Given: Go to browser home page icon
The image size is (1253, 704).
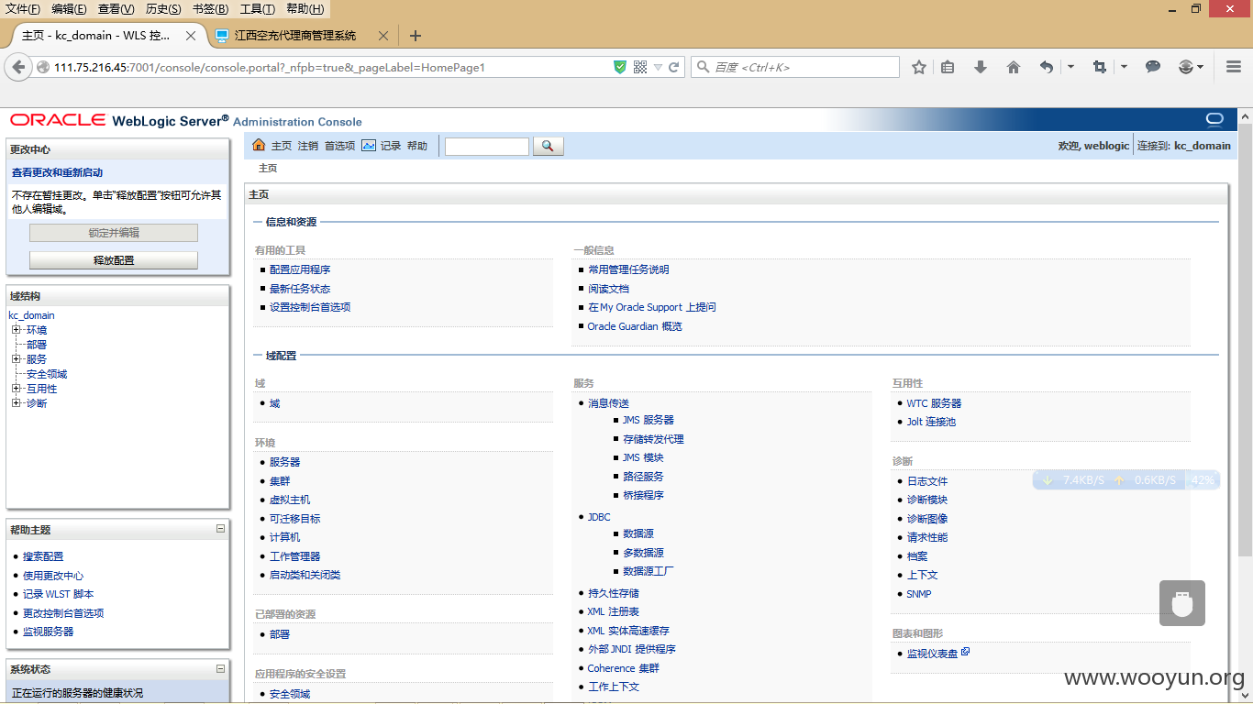Looking at the screenshot, I should 1014,67.
